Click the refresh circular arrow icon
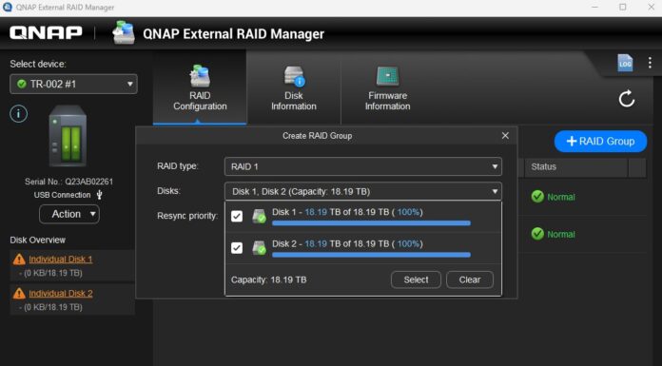Viewport: 662px width, 366px height. click(627, 99)
